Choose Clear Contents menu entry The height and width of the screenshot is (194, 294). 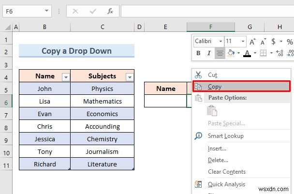(241, 172)
